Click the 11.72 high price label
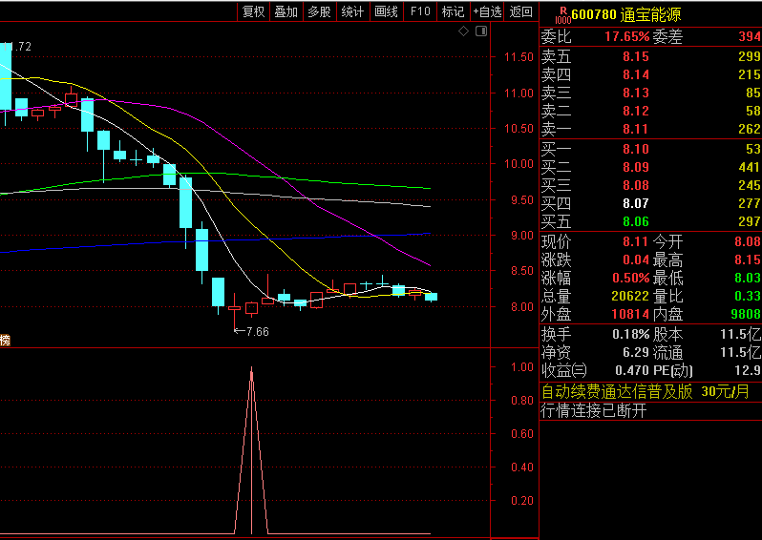 tap(17, 47)
